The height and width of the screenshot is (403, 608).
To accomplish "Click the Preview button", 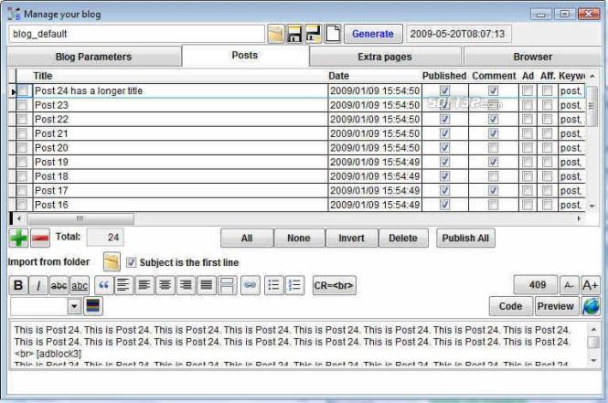I will (556, 306).
